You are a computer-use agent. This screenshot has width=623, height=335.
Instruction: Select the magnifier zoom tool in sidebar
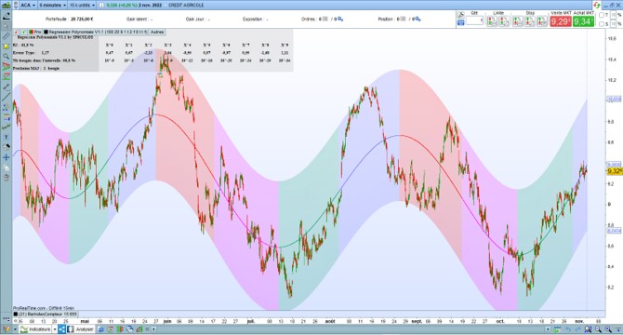tap(6, 57)
